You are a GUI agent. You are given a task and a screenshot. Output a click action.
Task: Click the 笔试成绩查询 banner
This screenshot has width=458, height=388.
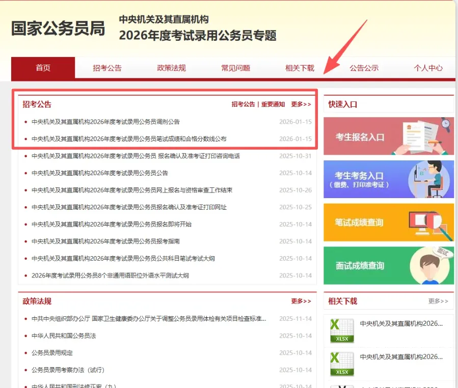coord(389,223)
